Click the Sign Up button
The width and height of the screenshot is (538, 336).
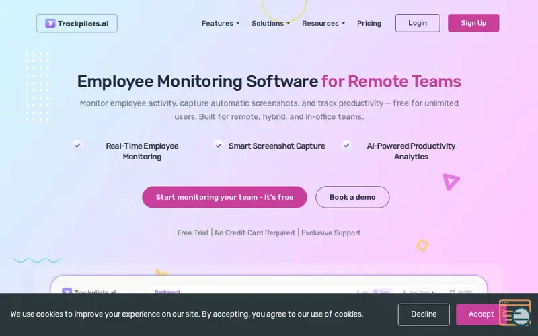pos(473,23)
